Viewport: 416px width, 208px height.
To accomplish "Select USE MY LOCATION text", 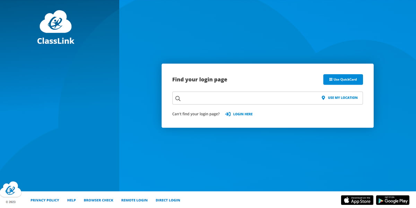I will point(343,98).
